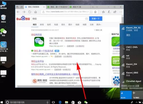Select the Xiaomi_204 Wi-Fi network
This screenshot has width=143, height=104.
click(132, 66)
